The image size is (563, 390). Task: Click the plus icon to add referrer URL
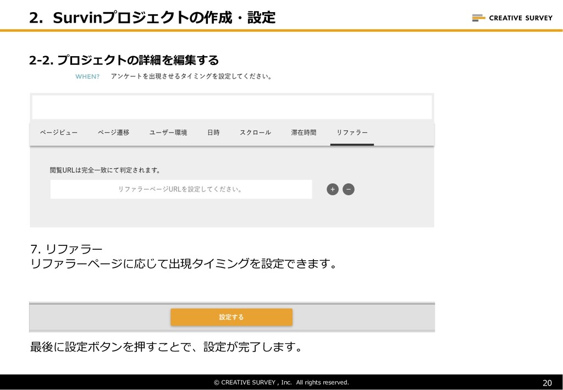tap(333, 189)
